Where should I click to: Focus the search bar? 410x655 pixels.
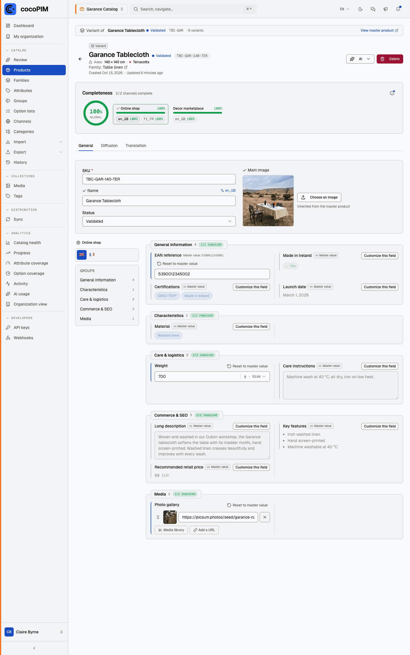coord(194,9)
